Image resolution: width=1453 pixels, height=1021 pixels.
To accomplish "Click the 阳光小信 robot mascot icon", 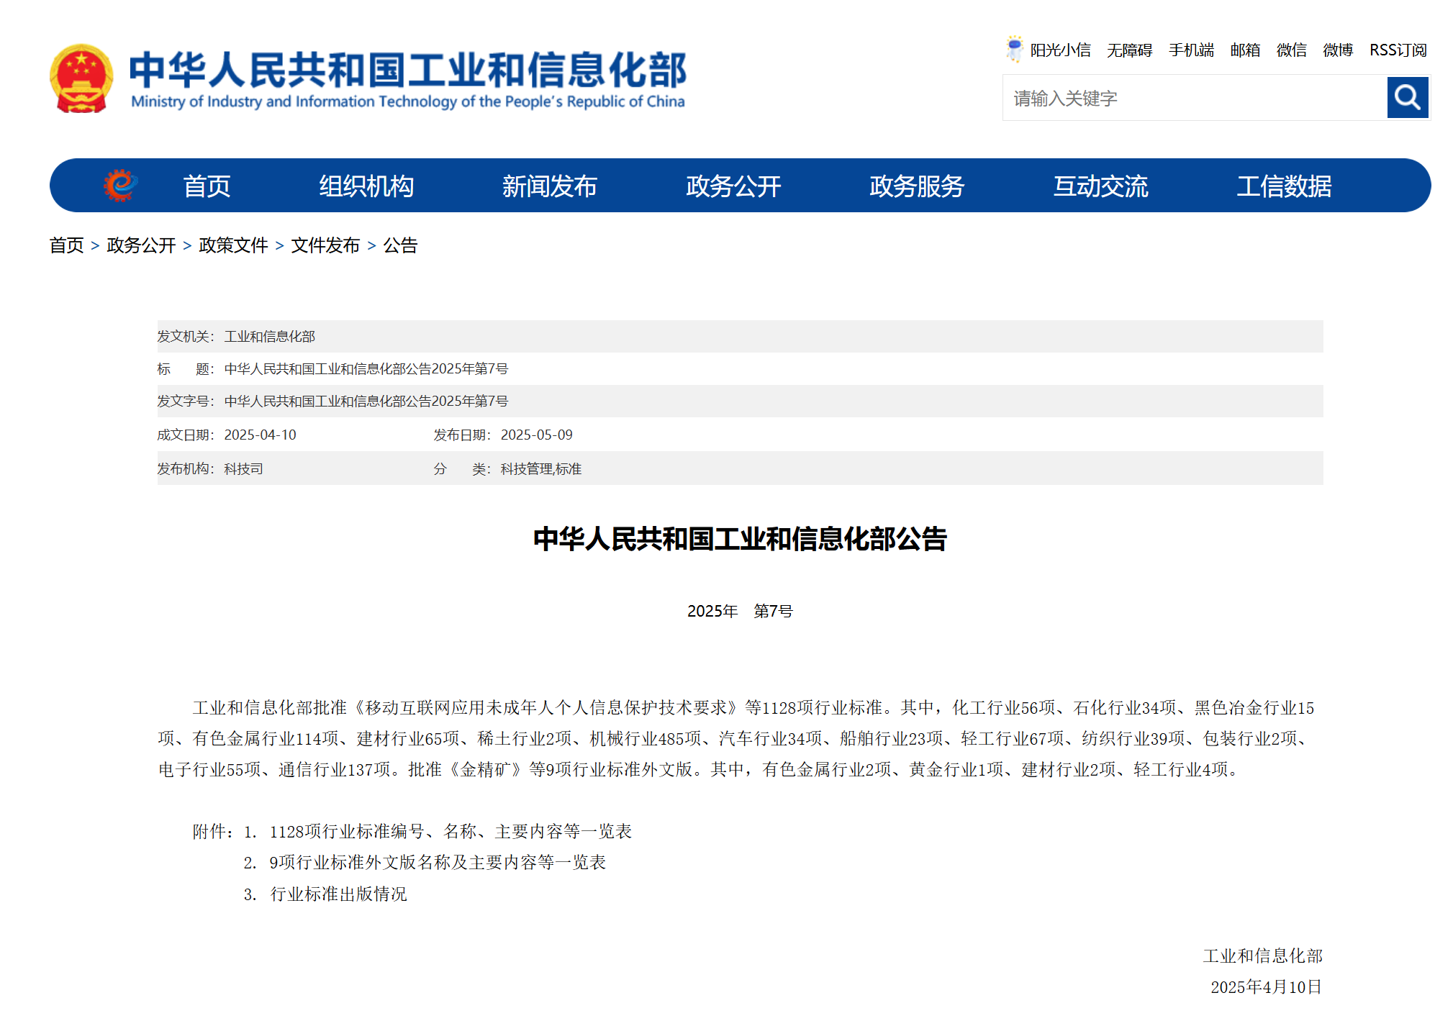I will [1014, 49].
